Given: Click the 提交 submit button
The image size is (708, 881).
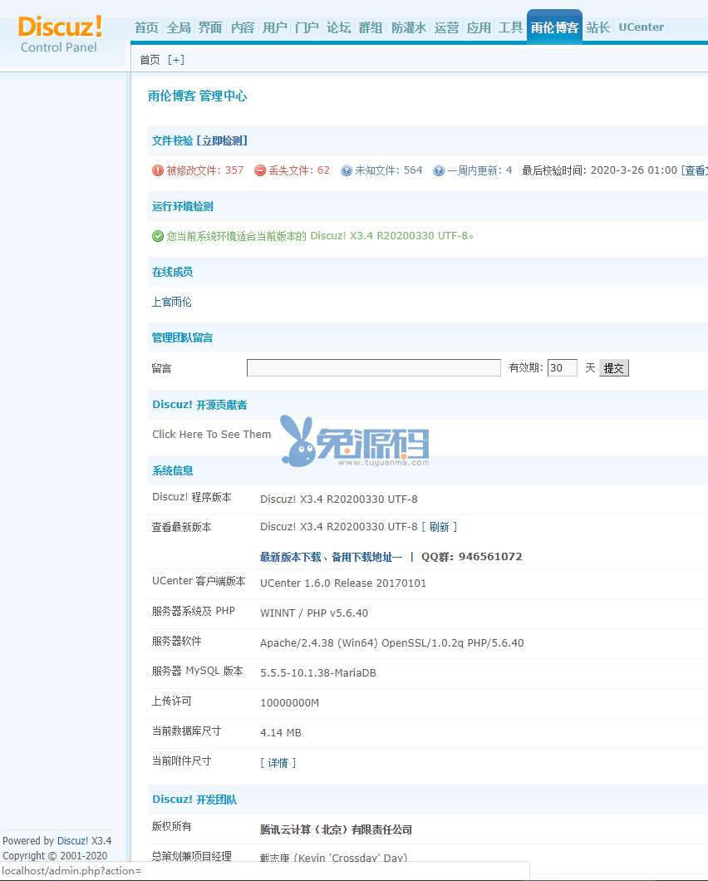Looking at the screenshot, I should [x=614, y=368].
